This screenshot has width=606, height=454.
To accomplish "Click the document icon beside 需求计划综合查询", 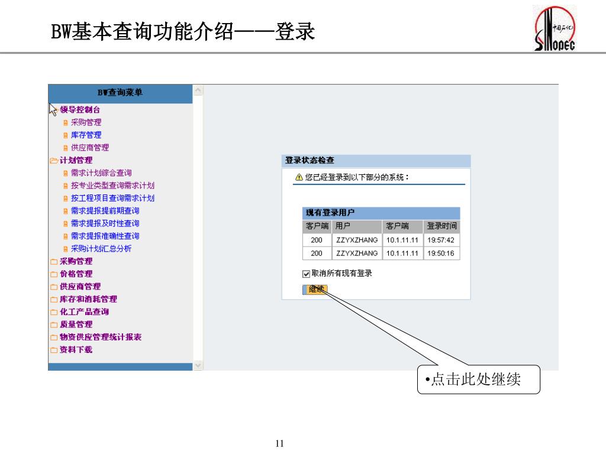I will pyautogui.click(x=66, y=173).
